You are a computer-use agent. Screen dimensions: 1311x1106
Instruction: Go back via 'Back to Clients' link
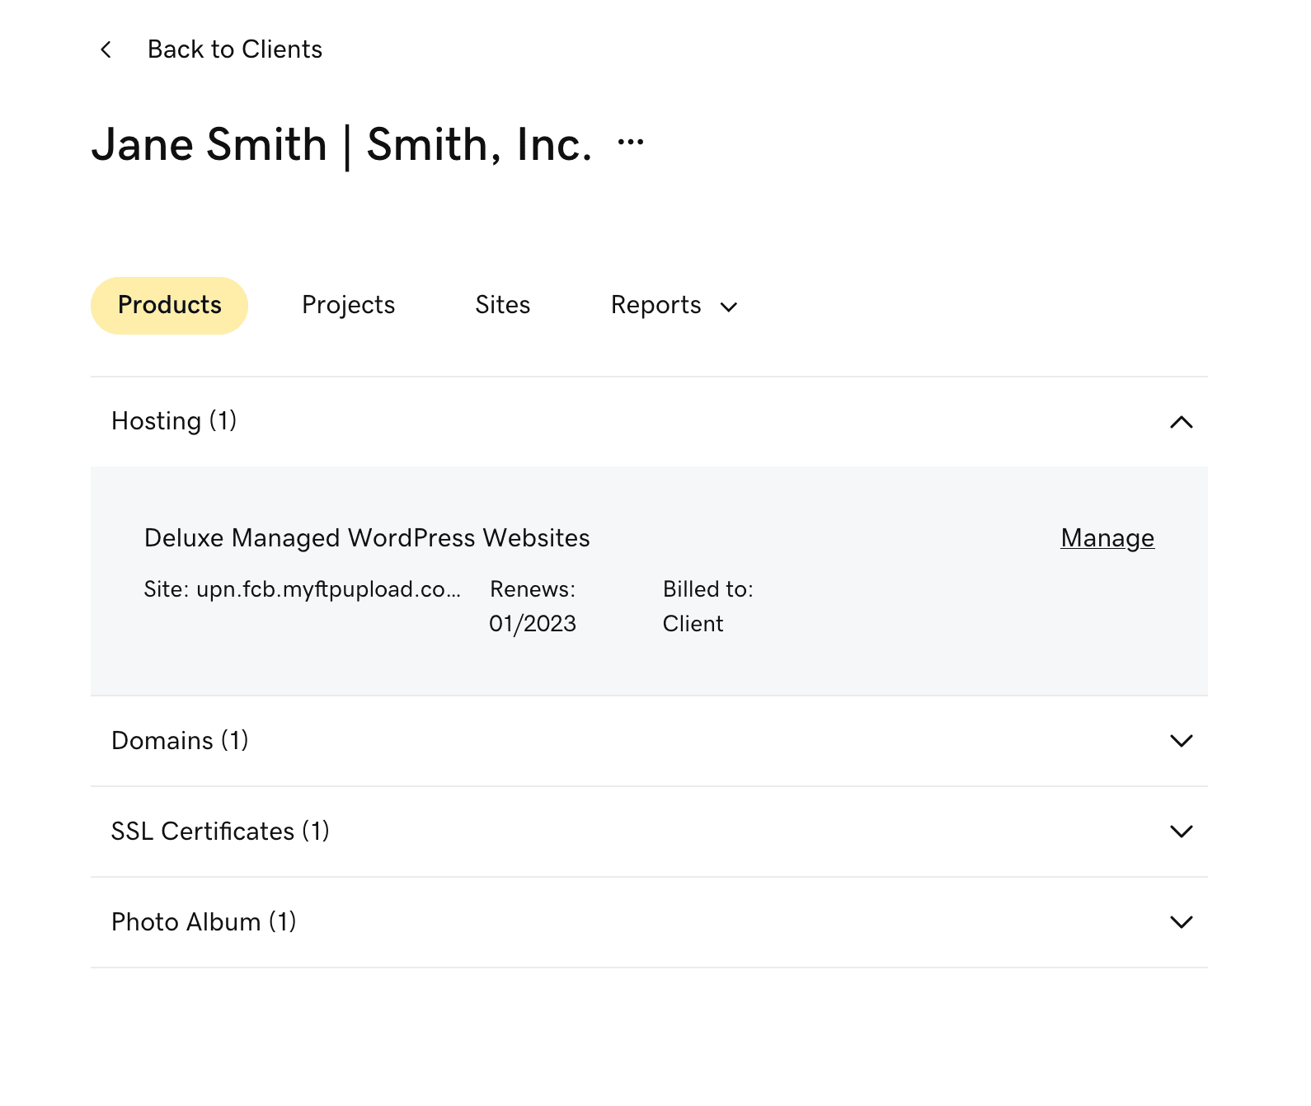(234, 49)
